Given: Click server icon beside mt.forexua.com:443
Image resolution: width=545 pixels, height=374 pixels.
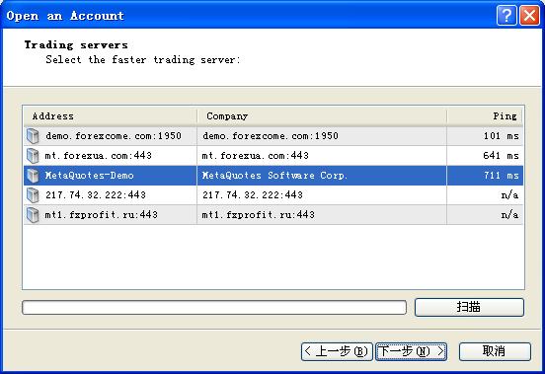Looking at the screenshot, I should click(x=33, y=156).
